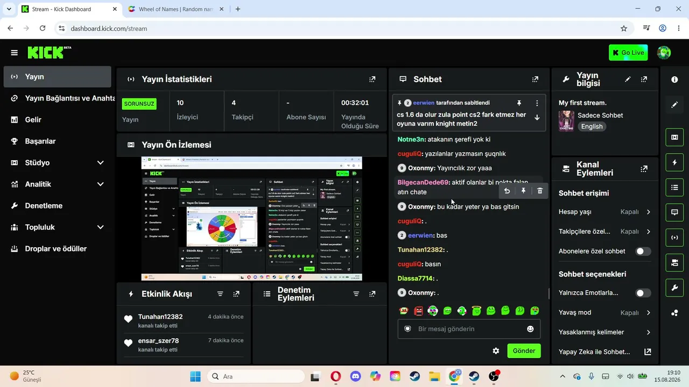The width and height of the screenshot is (689, 387).
Task: Toggle stream stats widget in right sidebar
Action: click(674, 238)
